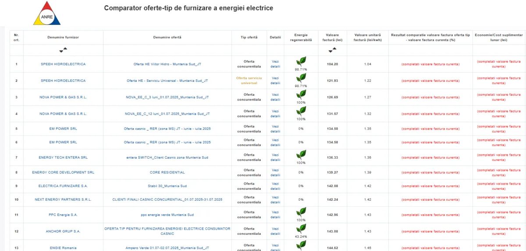Click the 104.20 invoice value cell
The width and height of the screenshot is (526, 251).
point(333,64)
